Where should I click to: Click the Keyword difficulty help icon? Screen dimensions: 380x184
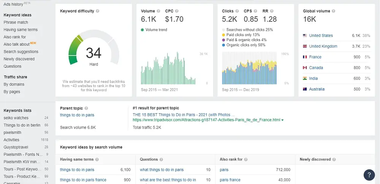(97, 11)
